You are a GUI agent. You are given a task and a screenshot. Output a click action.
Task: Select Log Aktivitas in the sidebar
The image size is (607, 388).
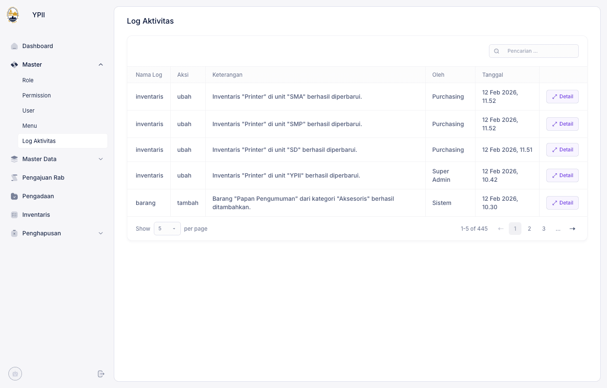pyautogui.click(x=63, y=141)
